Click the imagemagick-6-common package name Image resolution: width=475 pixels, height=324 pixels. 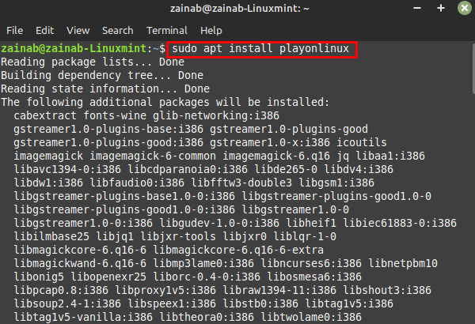153,156
